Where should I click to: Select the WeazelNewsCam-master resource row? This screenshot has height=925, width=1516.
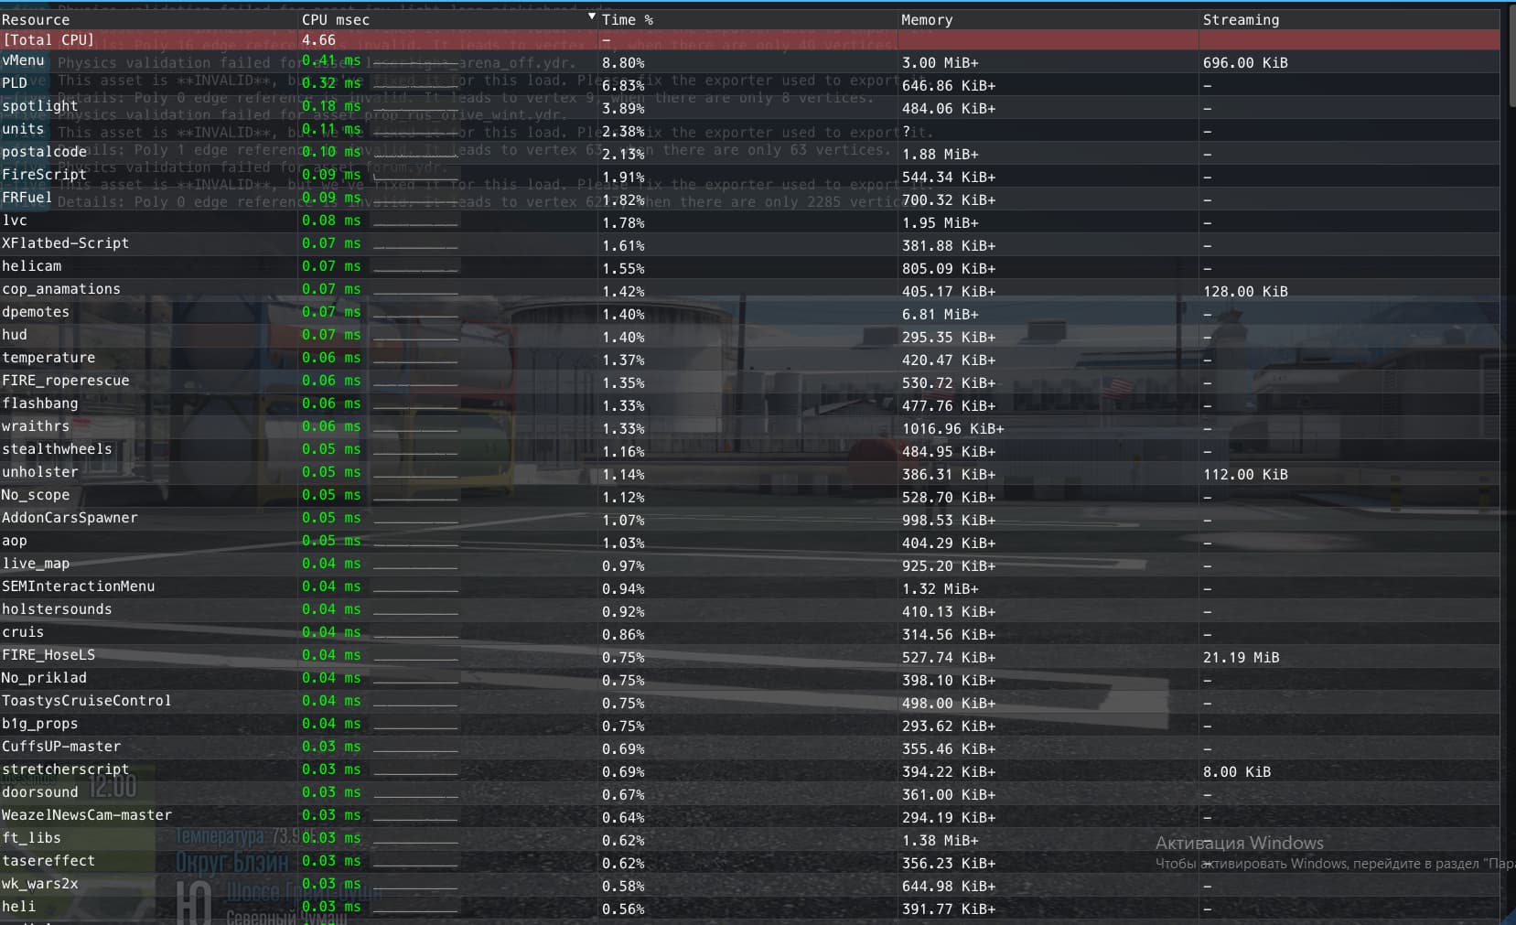pyautogui.click(x=88, y=814)
